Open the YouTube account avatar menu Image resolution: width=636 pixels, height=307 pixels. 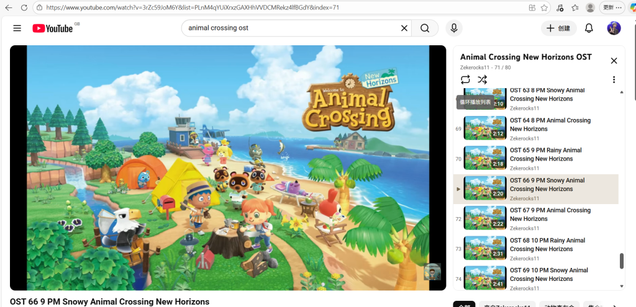614,28
